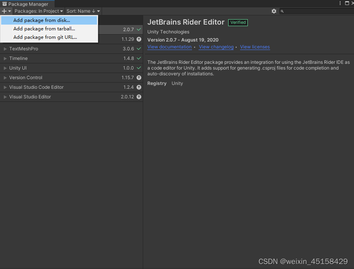Open the View documentation link
The width and height of the screenshot is (354, 269).
[170, 47]
